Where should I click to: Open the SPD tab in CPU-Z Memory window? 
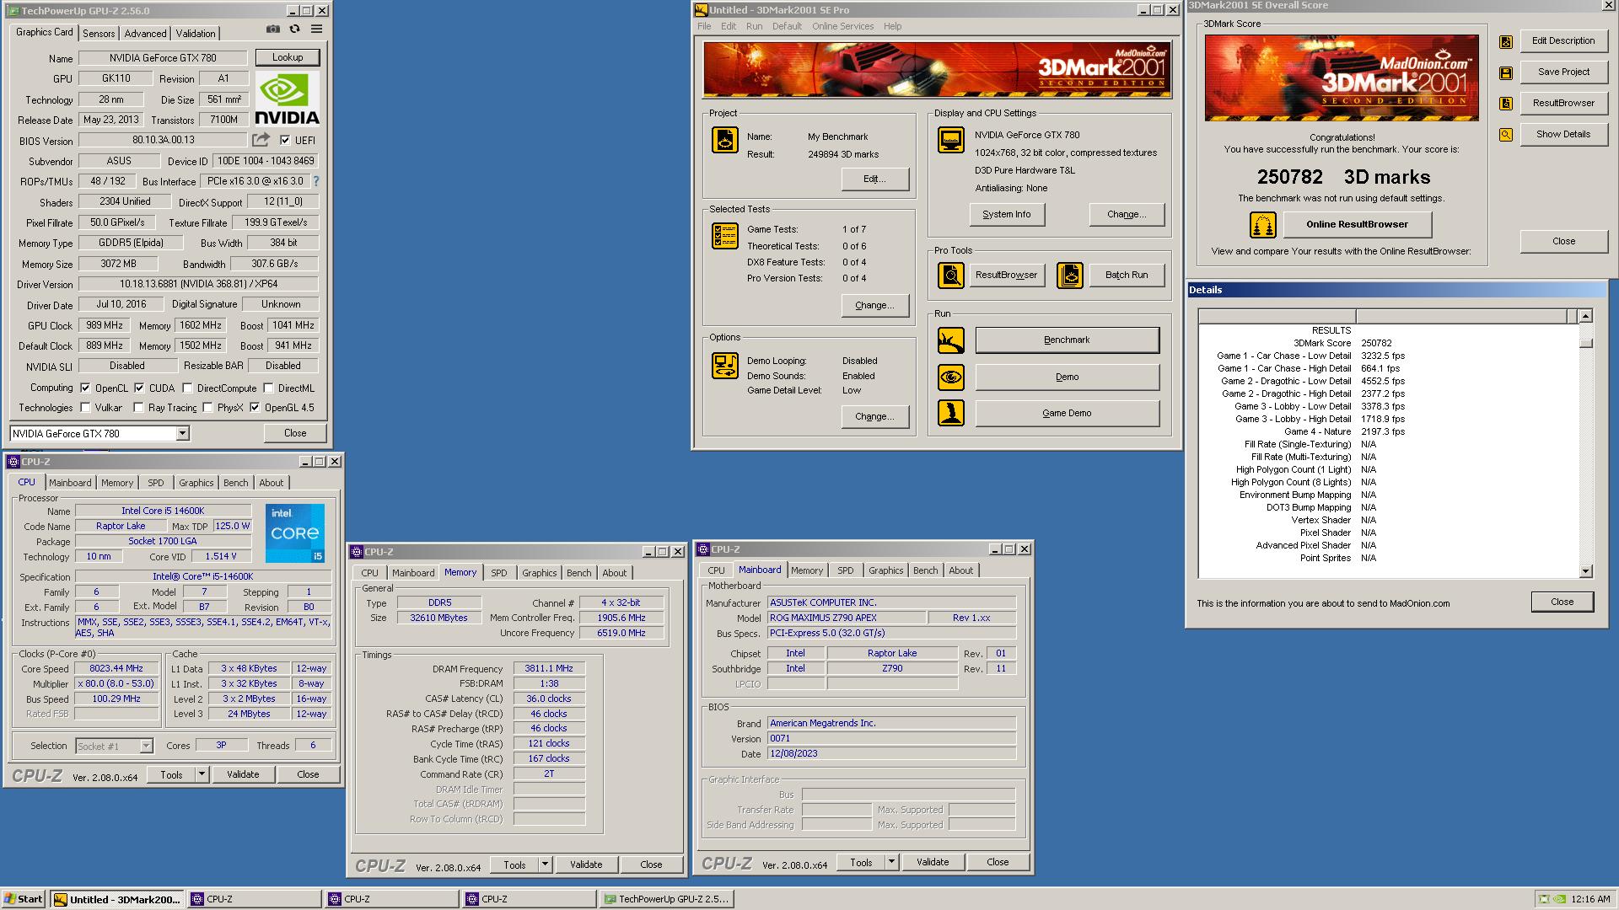pyautogui.click(x=499, y=573)
